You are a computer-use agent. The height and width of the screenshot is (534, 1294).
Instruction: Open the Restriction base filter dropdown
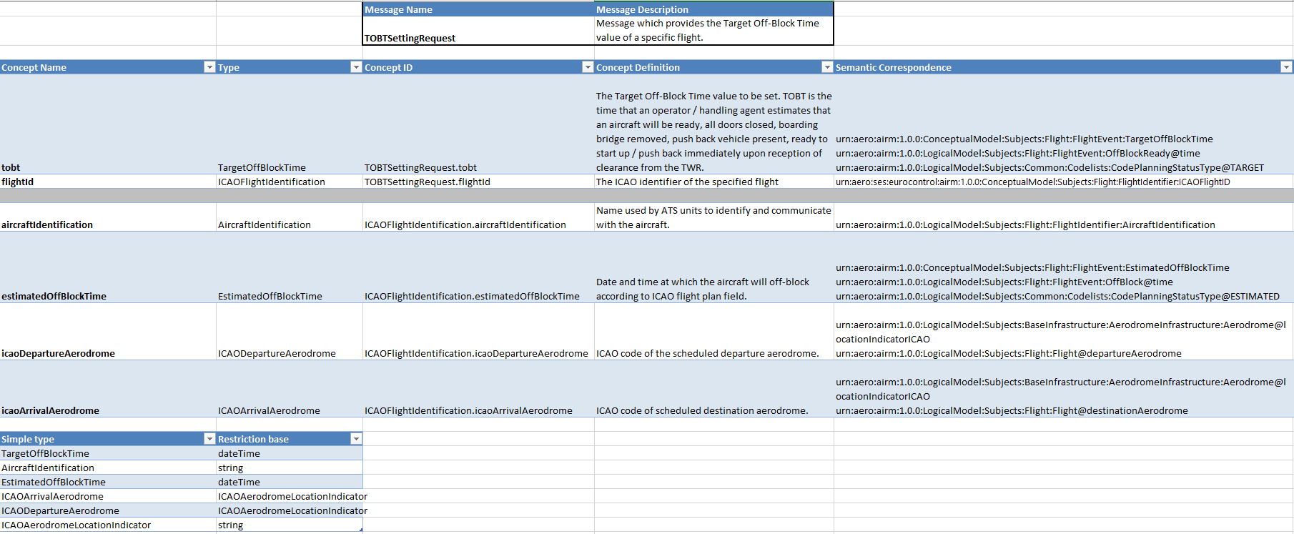tap(356, 439)
